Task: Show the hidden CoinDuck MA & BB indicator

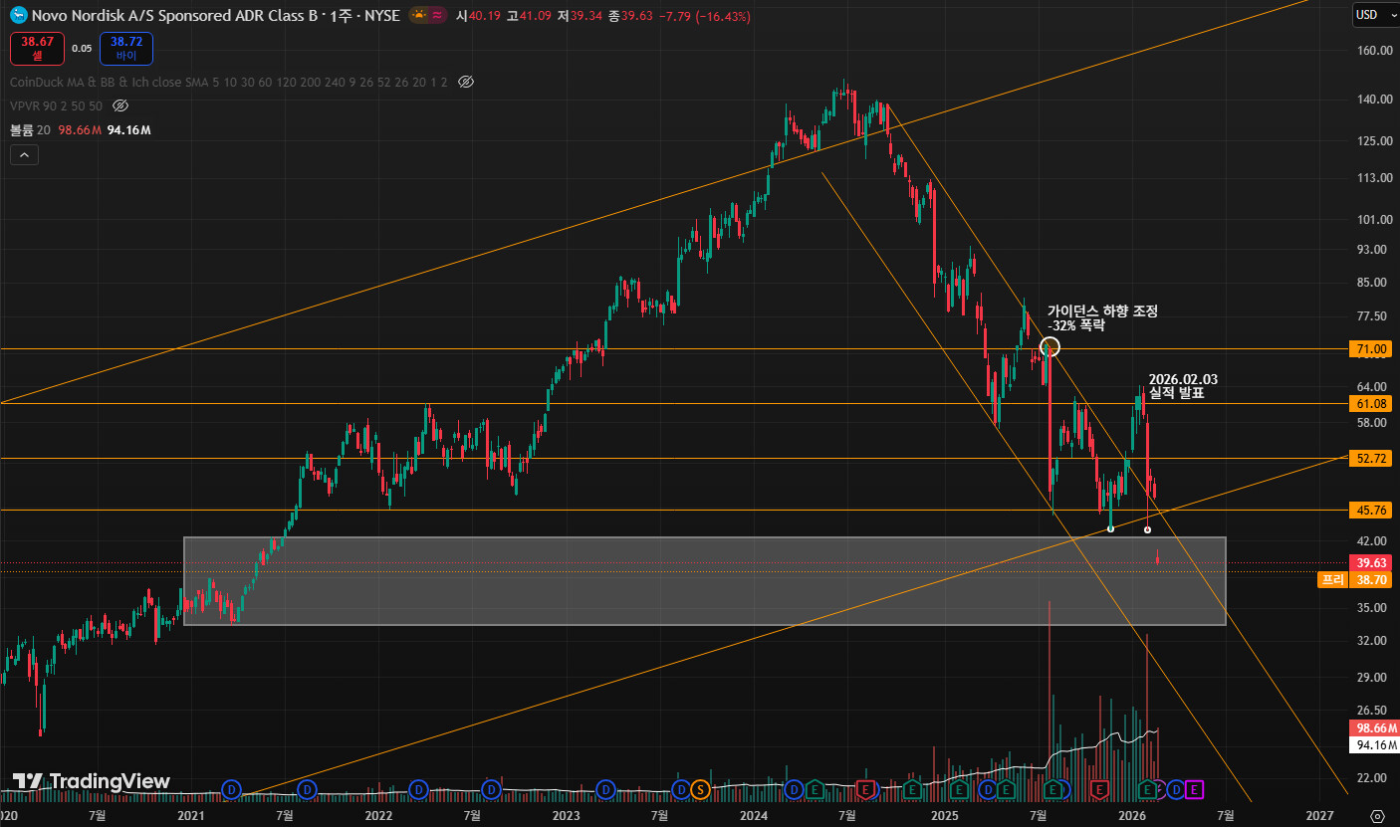Action: (466, 82)
